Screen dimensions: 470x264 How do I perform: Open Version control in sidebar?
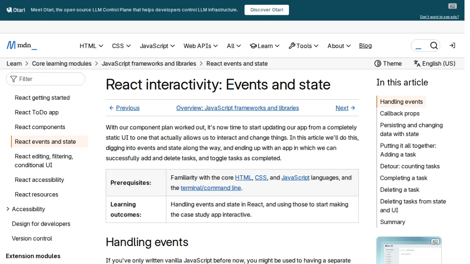point(32,239)
